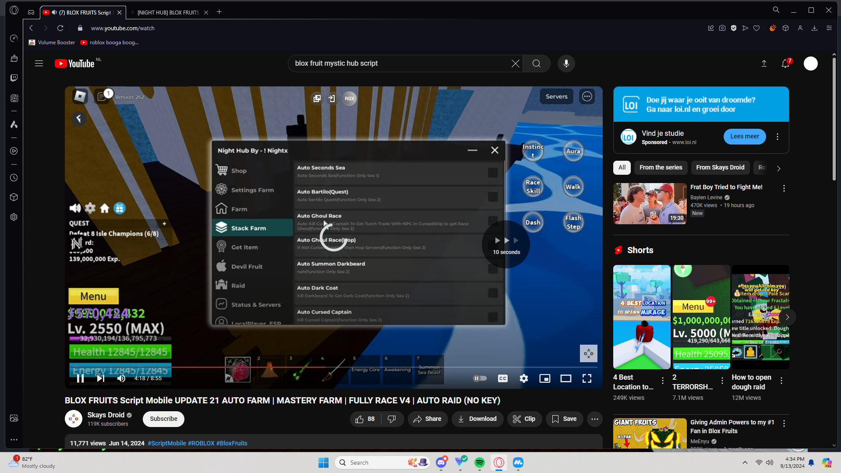Create a clip of the video
Image resolution: width=841 pixels, height=473 pixels.
[x=524, y=419]
